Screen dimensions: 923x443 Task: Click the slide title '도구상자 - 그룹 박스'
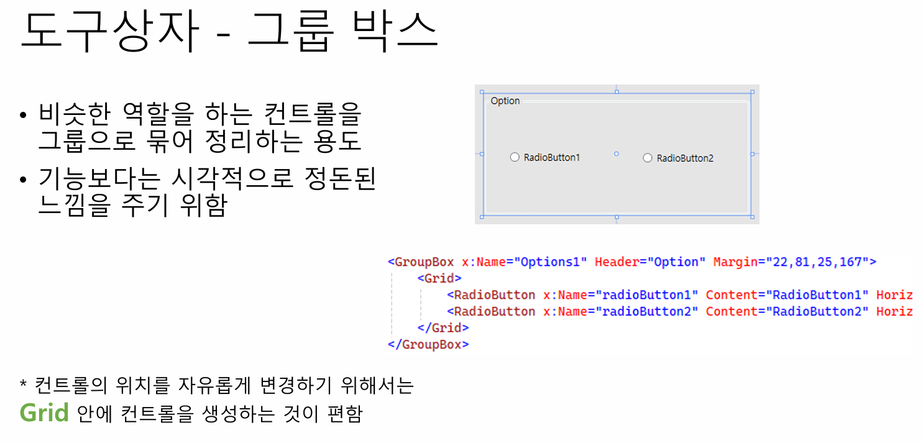pos(229,30)
